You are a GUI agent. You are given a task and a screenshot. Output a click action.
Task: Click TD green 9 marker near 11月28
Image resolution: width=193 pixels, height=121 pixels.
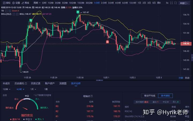coord(31,20)
